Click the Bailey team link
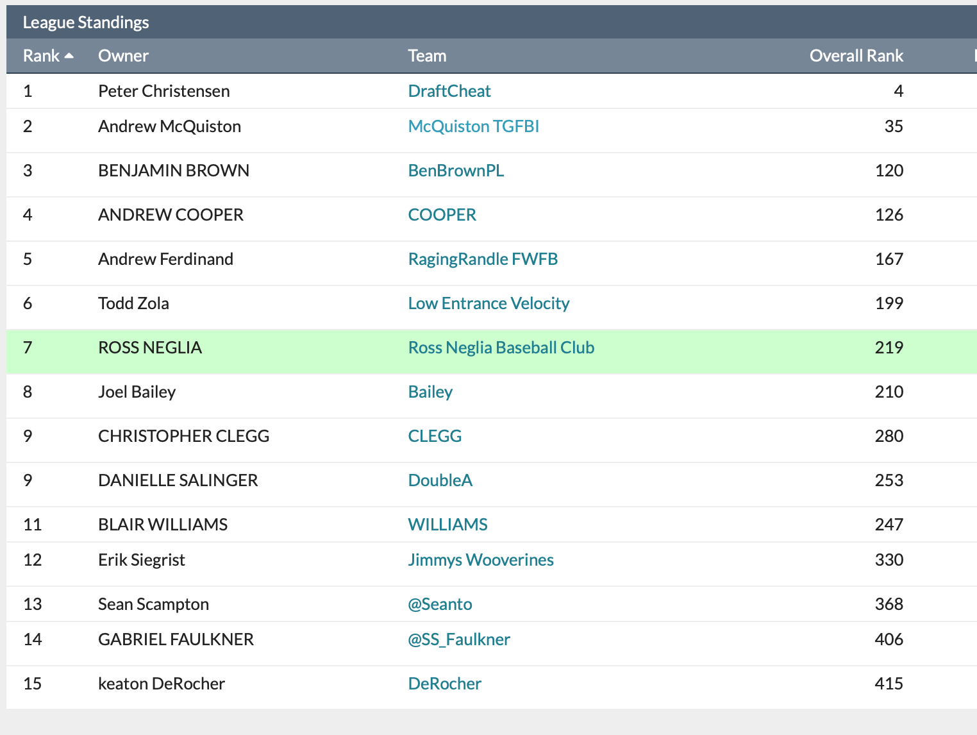977x735 pixels. click(x=430, y=392)
